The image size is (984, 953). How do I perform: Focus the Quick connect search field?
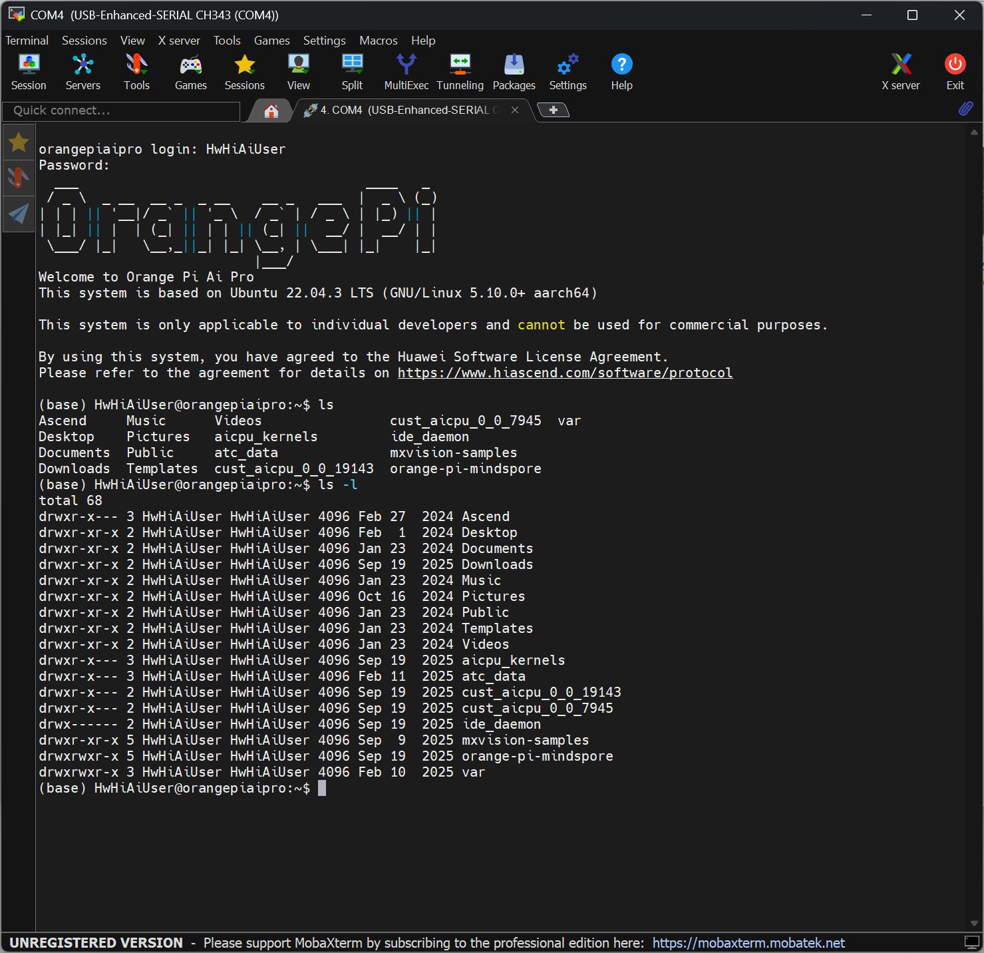coord(121,111)
